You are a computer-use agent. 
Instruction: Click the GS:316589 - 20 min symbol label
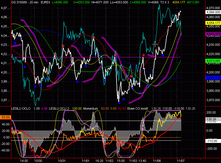25,2
